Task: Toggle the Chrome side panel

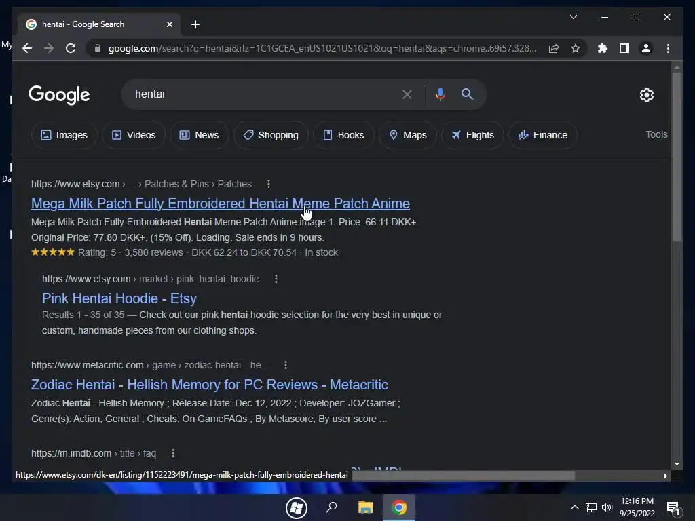Action: click(624, 48)
